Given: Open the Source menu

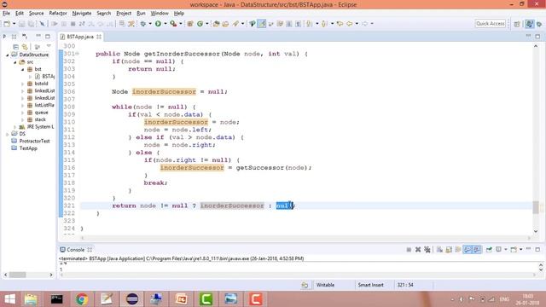Looking at the screenshot, I should pyautogui.click(x=36, y=14).
